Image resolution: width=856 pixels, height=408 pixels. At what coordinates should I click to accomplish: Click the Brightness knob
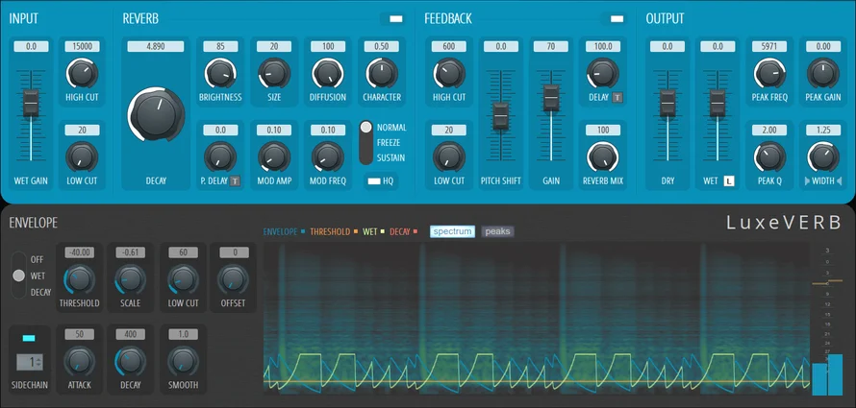coord(220,71)
